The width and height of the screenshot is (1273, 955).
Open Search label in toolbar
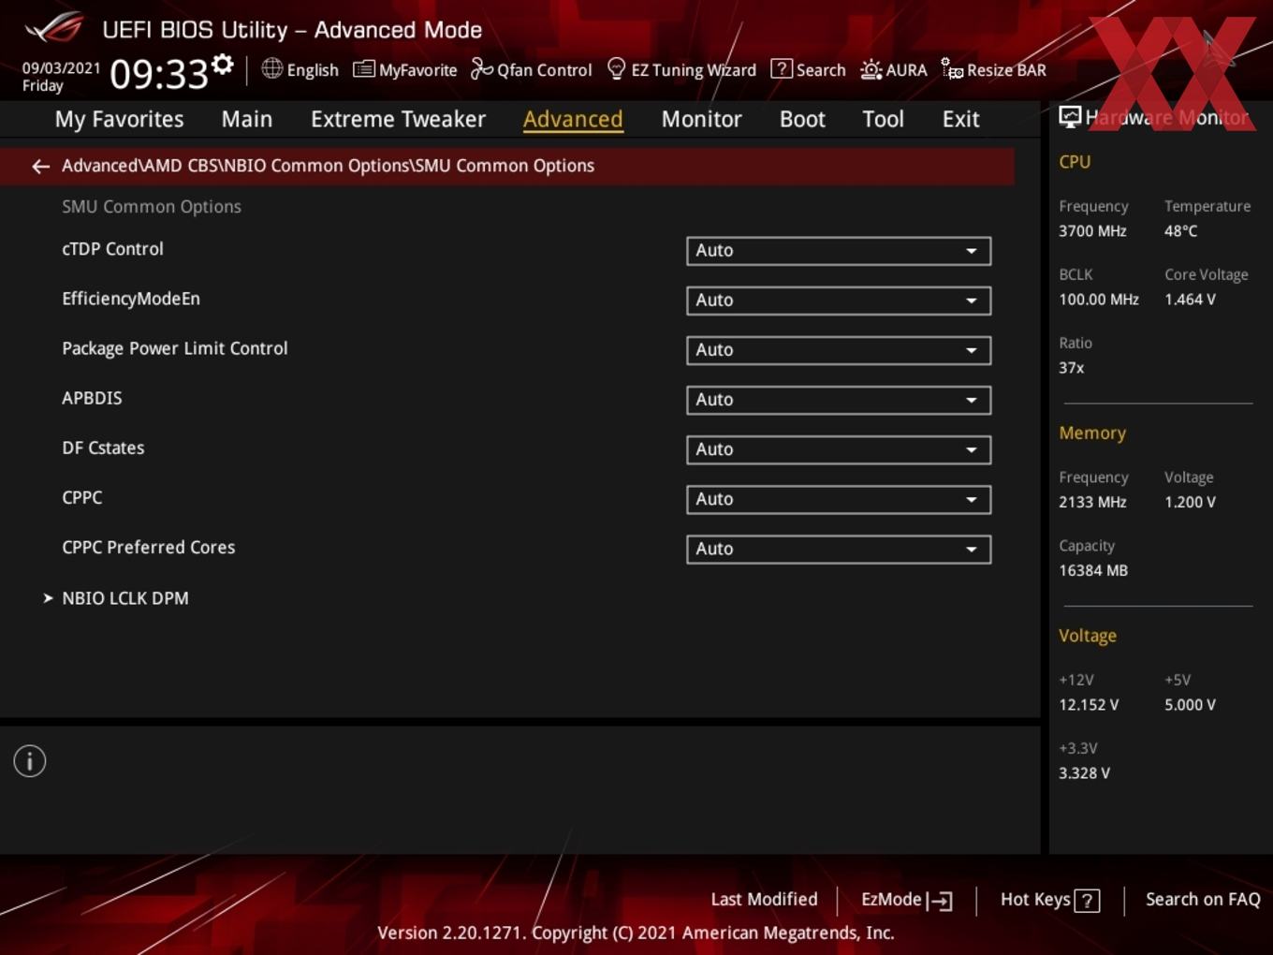click(x=821, y=70)
